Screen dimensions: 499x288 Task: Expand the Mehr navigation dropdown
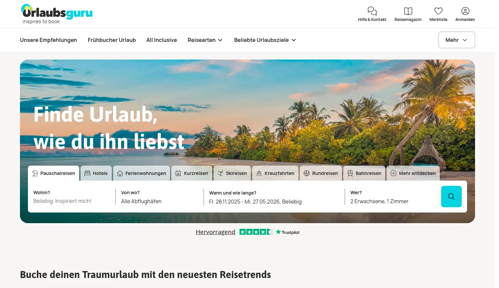[456, 40]
